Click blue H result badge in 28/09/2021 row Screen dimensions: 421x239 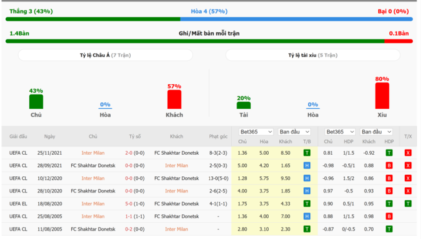tap(307, 166)
